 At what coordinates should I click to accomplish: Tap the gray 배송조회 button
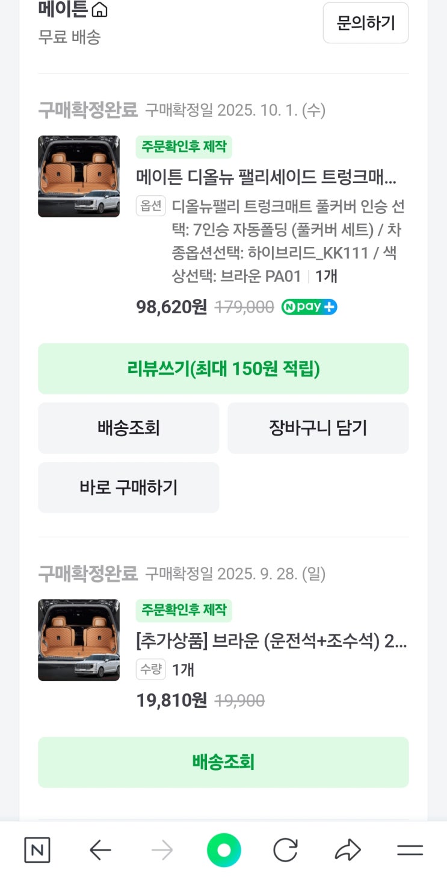point(129,428)
